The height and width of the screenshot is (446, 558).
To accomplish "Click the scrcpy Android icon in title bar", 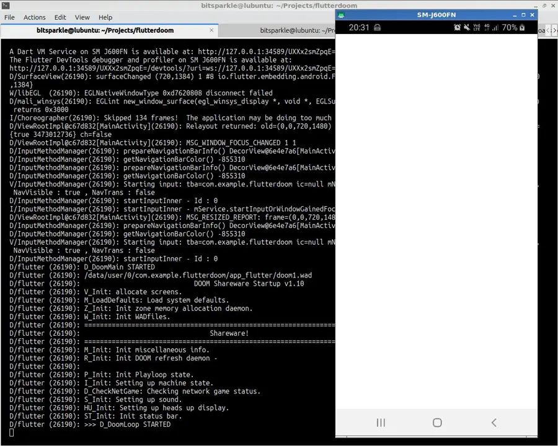I will click(x=341, y=15).
